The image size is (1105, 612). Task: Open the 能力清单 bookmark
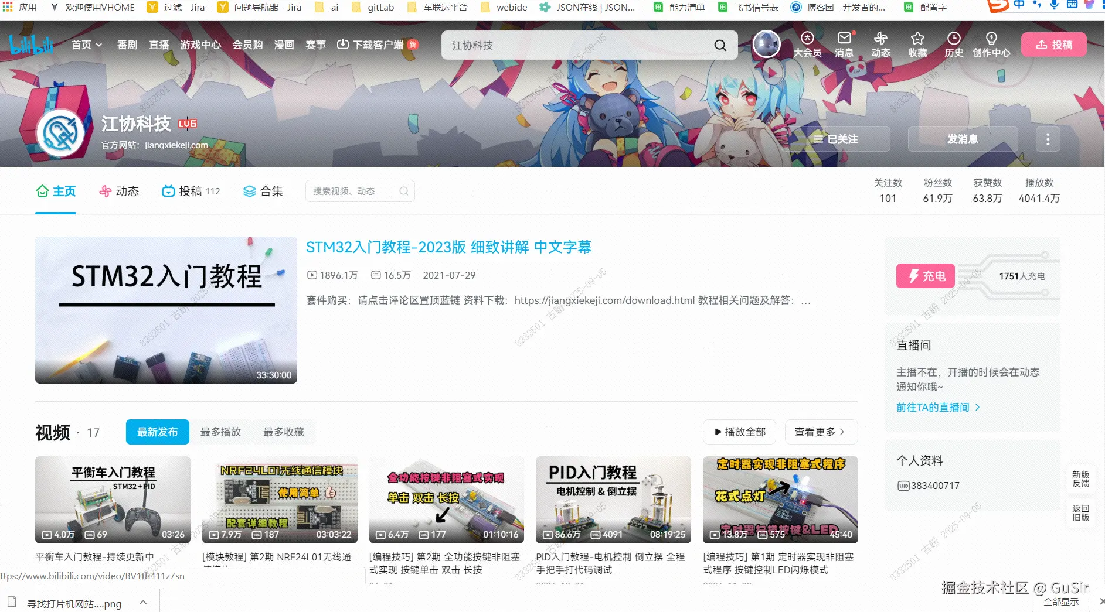coord(679,7)
